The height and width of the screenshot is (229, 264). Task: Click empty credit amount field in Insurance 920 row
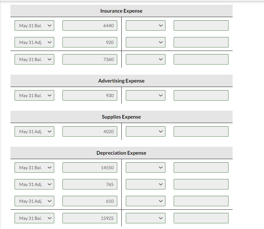click(x=201, y=42)
